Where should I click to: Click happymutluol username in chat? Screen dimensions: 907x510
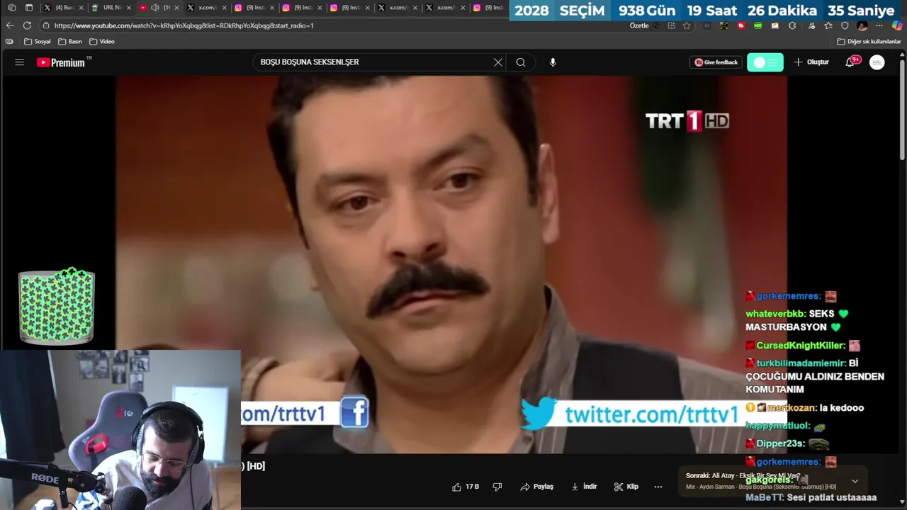777,426
